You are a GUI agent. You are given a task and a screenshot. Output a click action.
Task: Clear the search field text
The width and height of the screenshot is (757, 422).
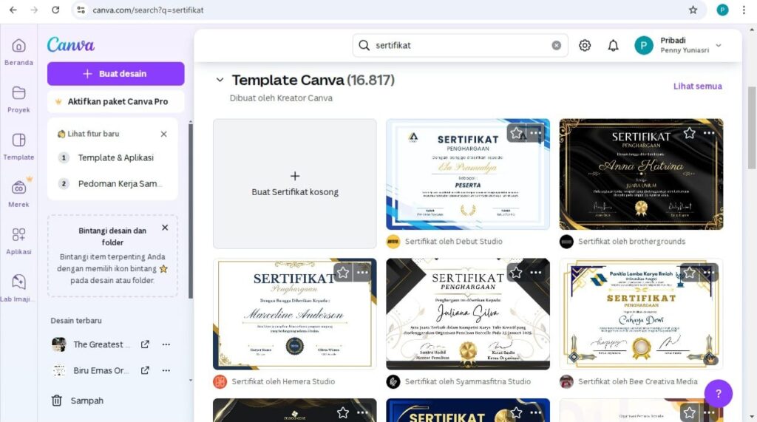(x=556, y=45)
